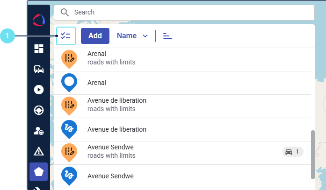The image size is (326, 190).
Task: Toggle the sort order direction icon
Action: coord(167,36)
